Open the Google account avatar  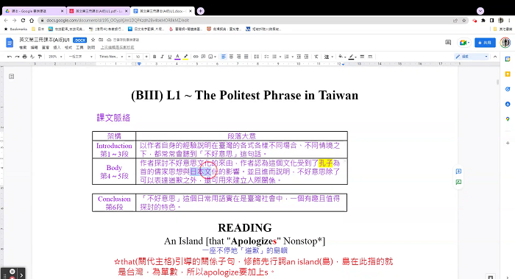tap(505, 43)
